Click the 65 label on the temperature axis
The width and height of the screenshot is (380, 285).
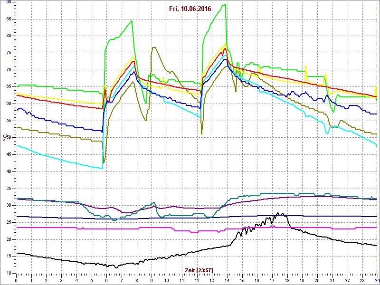[x=9, y=87]
